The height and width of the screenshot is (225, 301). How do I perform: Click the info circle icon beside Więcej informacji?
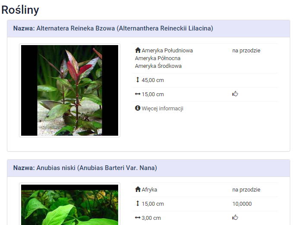point(138,108)
